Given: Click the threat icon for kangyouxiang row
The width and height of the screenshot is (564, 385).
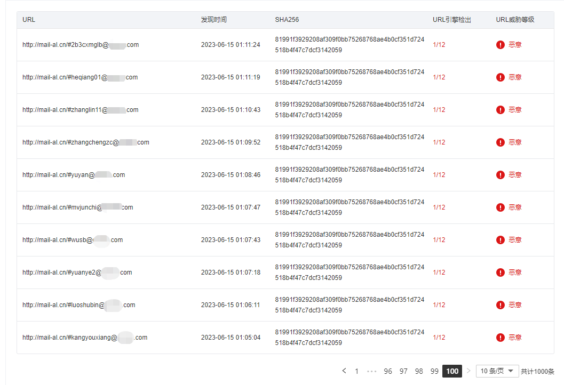Looking at the screenshot, I should 500,338.
